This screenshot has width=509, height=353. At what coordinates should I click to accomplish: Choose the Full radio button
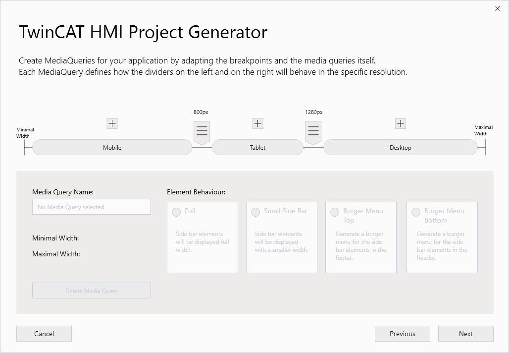176,212
